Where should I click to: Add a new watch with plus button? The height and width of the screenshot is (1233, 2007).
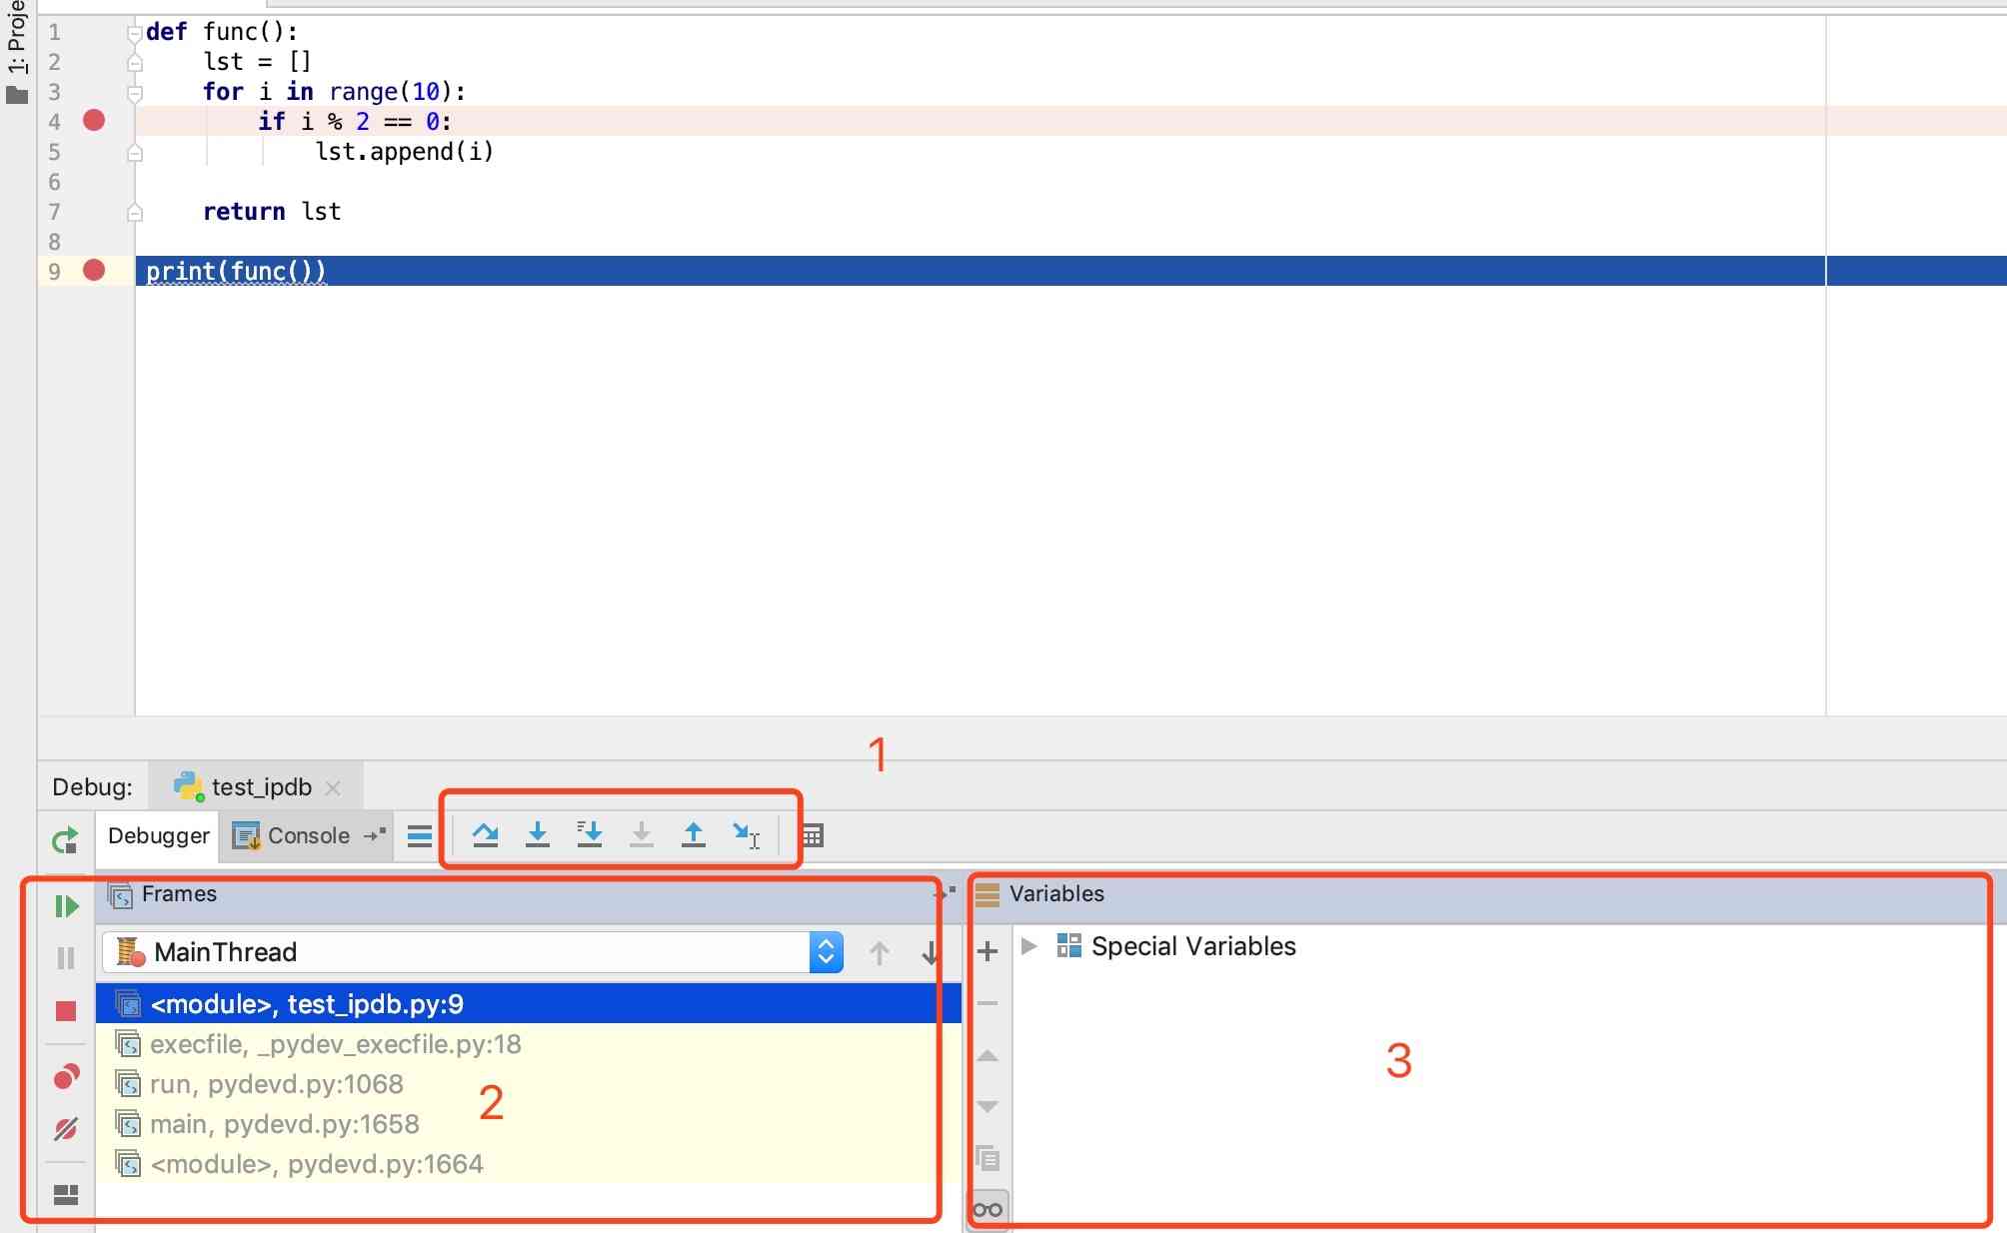[988, 951]
